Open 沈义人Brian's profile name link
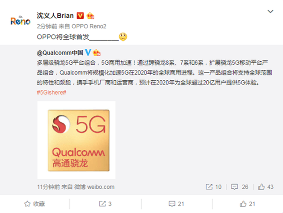283x213 pixels. (55, 16)
